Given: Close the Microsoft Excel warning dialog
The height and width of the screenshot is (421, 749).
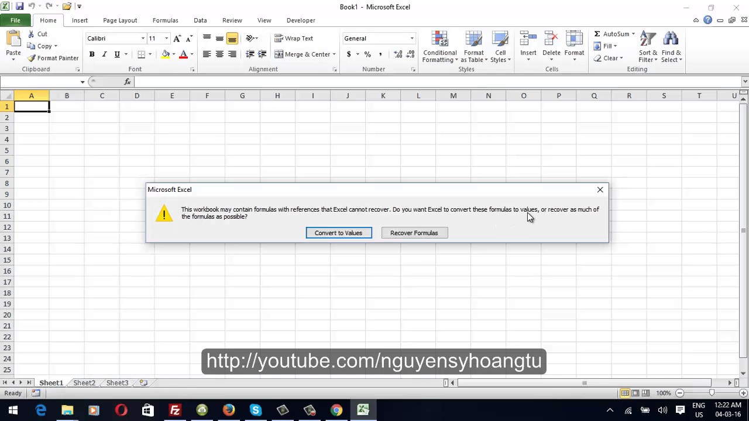Looking at the screenshot, I should click(x=600, y=189).
